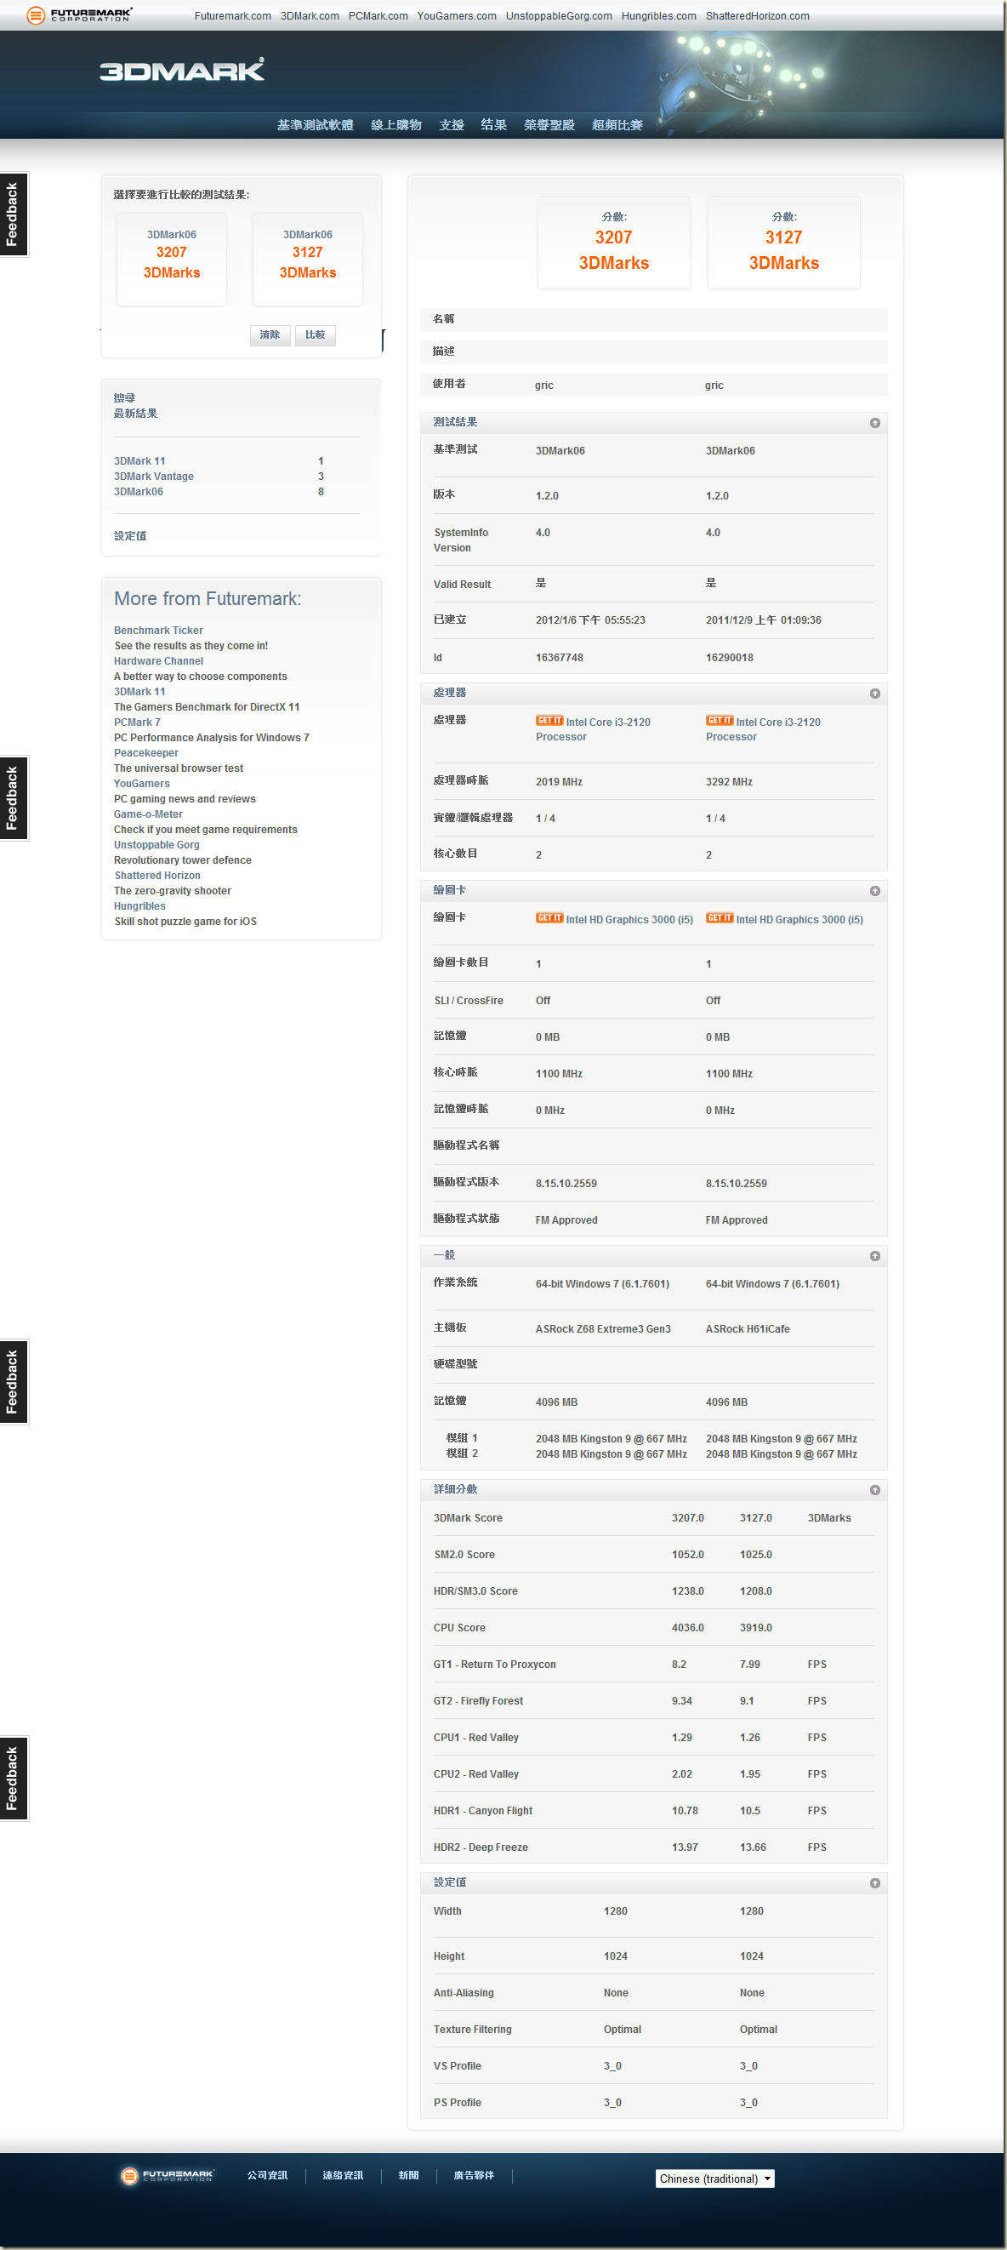Open PCMark.com top link
Viewport: 1007px width, 2250px height.
point(378,15)
